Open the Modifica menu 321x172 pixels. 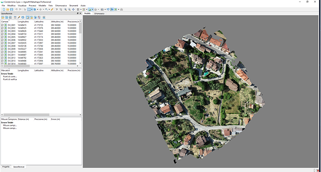[x=12, y=6]
